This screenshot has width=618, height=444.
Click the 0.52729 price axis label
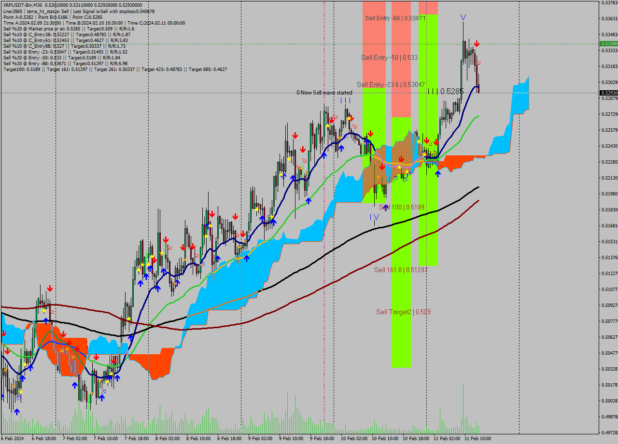[609, 114]
